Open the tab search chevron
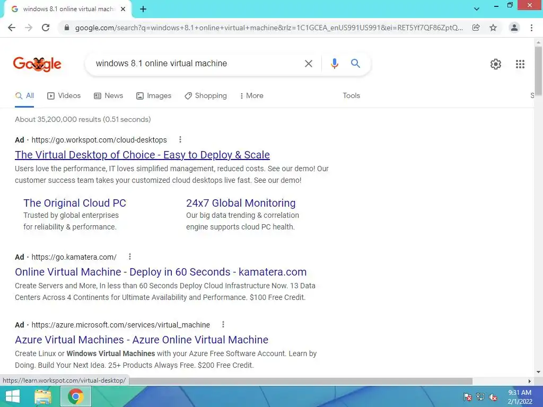Screen dimensions: 543x407 (477, 9)
